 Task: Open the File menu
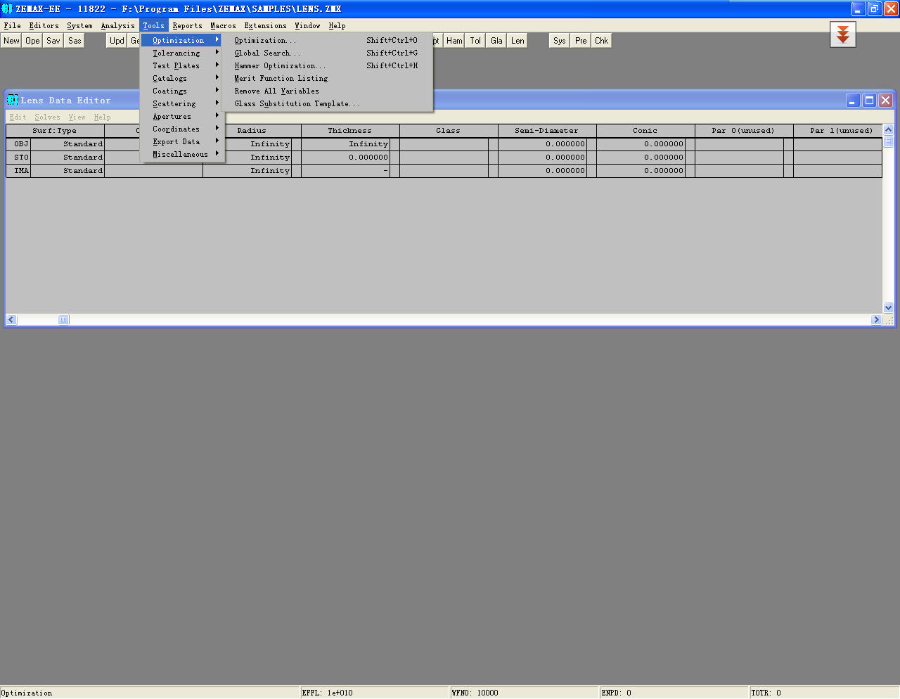point(13,26)
